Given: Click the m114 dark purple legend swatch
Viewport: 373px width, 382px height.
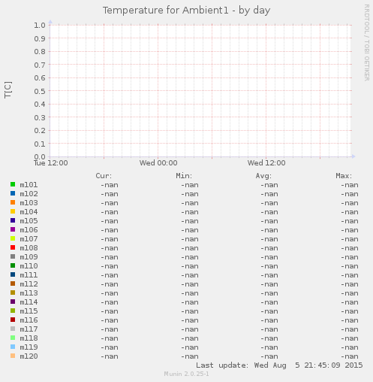Looking at the screenshot, I should [13, 302].
